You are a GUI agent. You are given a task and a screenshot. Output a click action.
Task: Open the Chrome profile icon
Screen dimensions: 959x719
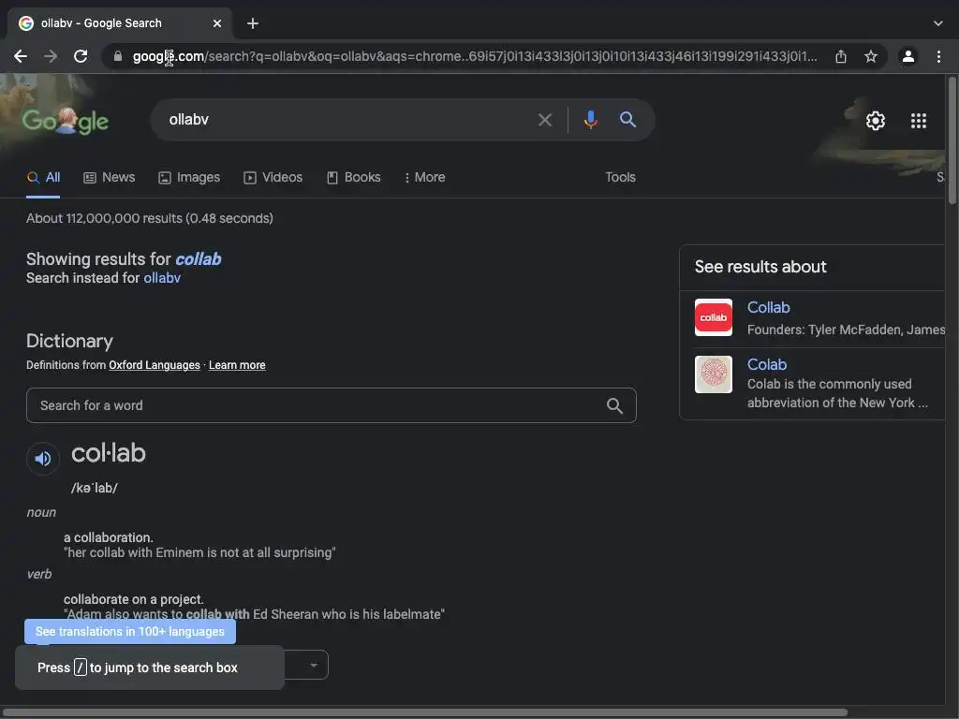click(908, 56)
